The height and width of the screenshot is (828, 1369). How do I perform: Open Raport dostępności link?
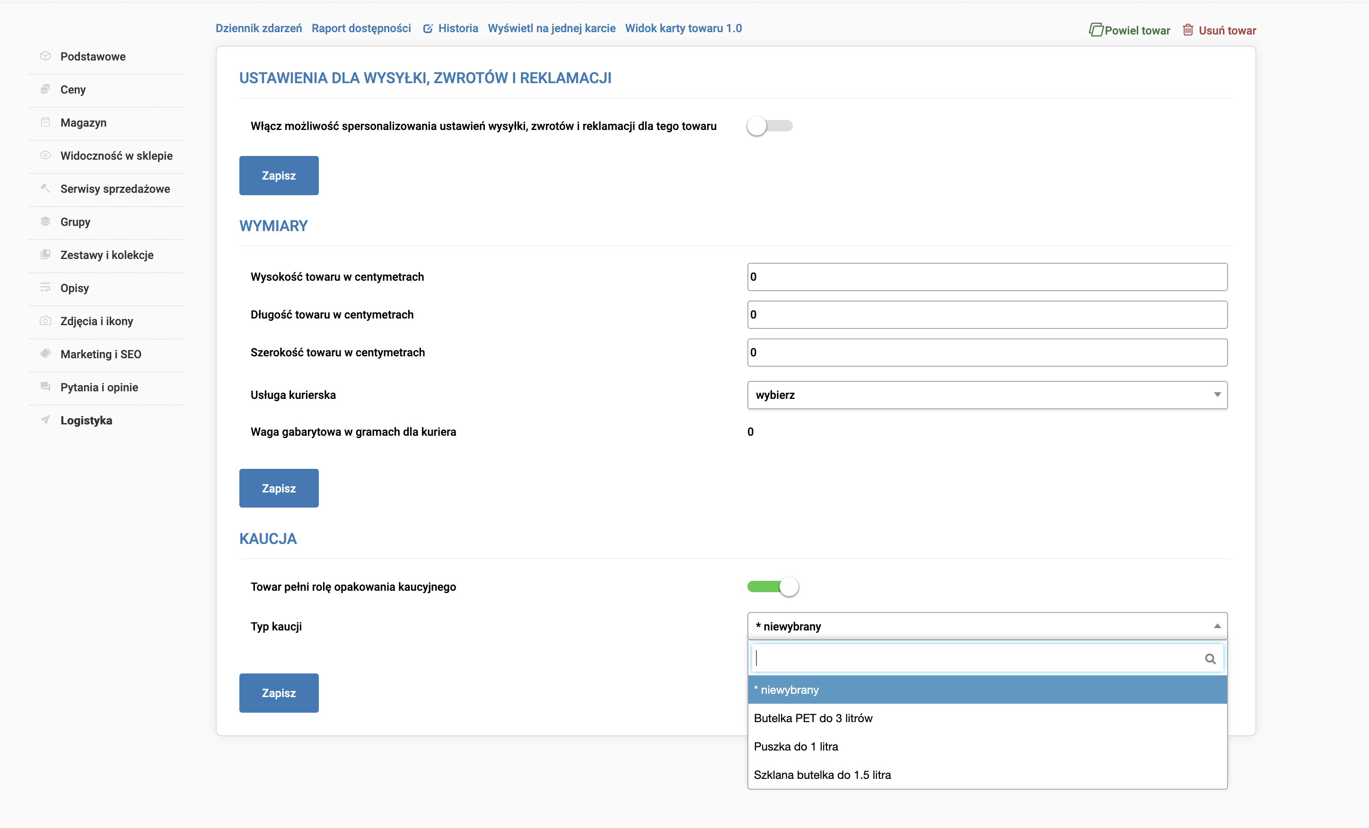click(361, 28)
